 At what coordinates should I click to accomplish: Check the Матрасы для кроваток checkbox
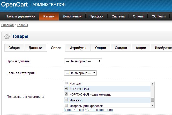click(66, 106)
